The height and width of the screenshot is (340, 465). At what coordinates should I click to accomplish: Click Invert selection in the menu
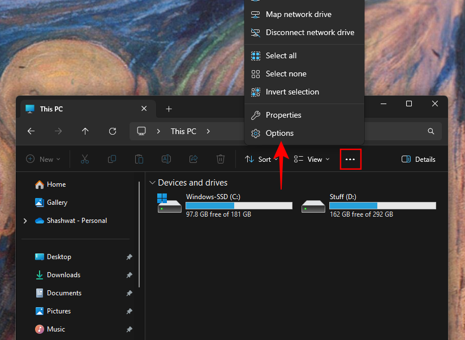click(292, 92)
